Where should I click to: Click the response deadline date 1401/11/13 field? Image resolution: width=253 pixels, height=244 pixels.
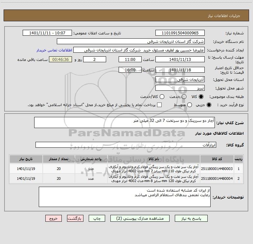[x=180, y=59]
